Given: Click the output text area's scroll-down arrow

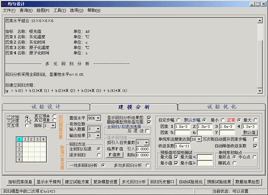Looking at the screenshot, I should 259,91.
